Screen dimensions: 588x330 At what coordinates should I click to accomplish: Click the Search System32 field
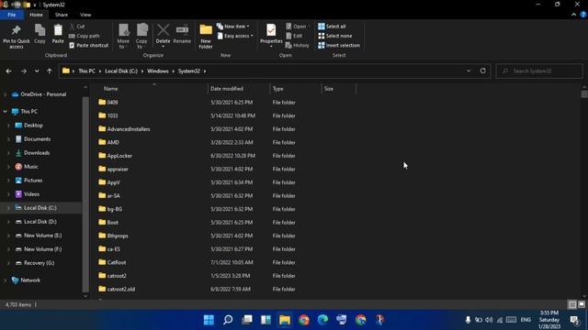click(539, 71)
